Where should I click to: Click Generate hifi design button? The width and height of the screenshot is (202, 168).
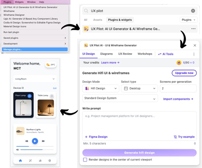pyautogui.click(x=140, y=153)
